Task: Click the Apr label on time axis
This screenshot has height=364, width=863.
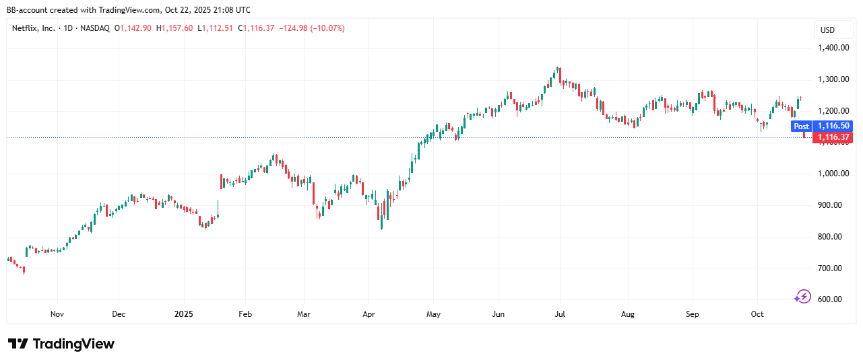Action: pos(369,314)
